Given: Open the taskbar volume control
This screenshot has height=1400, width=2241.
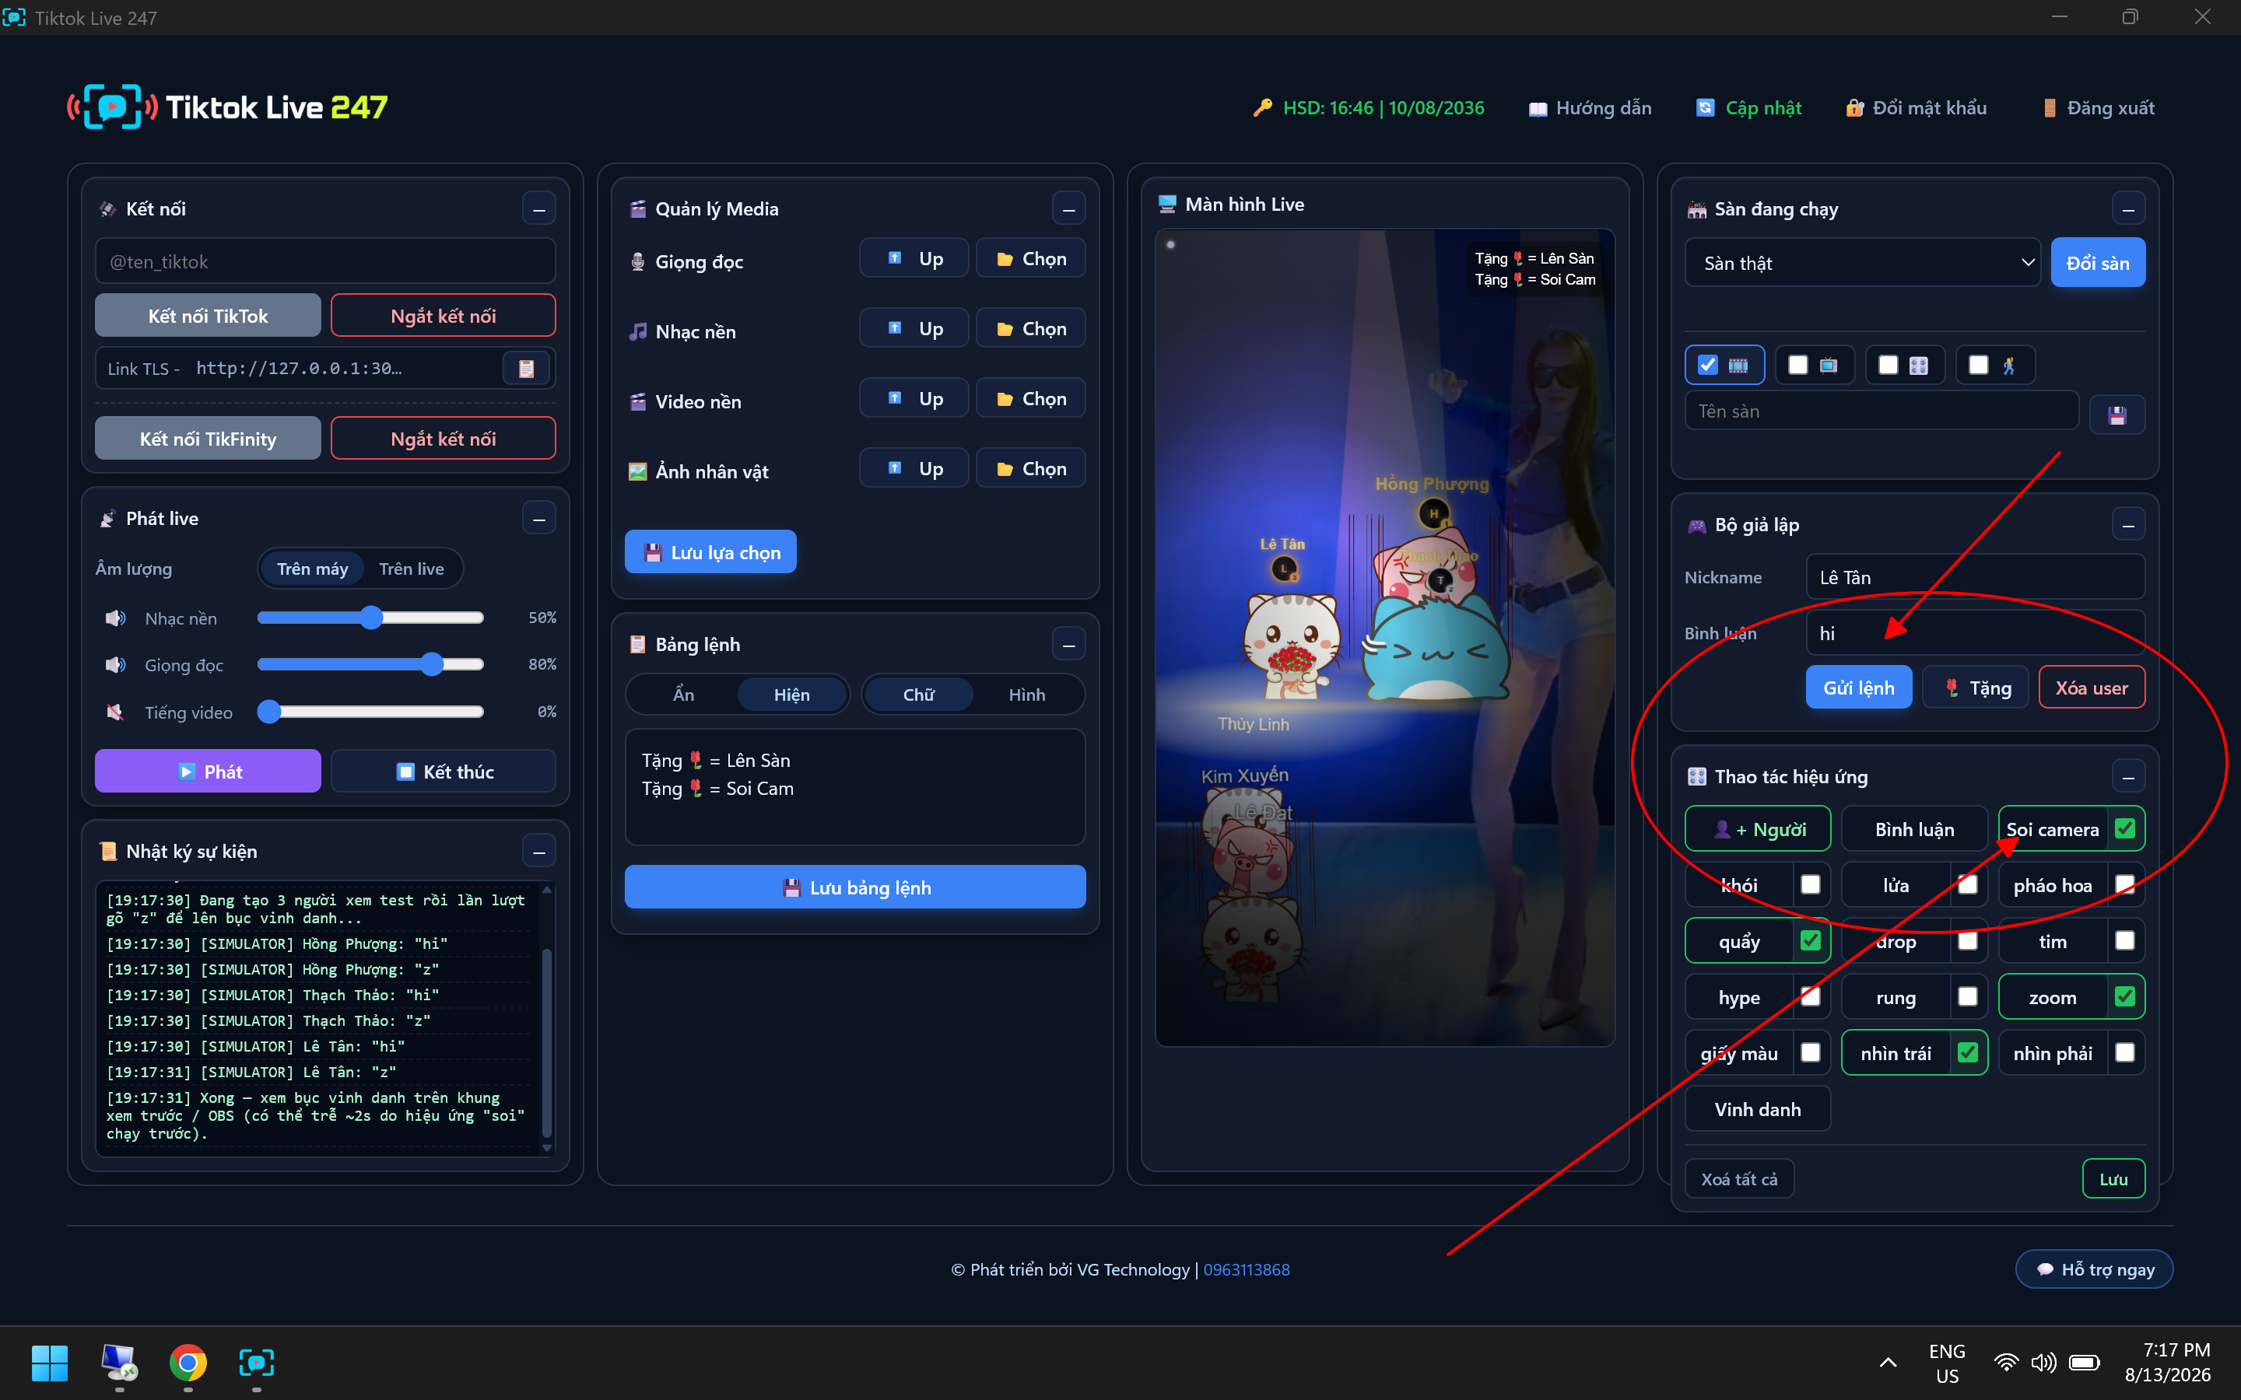Looking at the screenshot, I should [x=2043, y=1363].
